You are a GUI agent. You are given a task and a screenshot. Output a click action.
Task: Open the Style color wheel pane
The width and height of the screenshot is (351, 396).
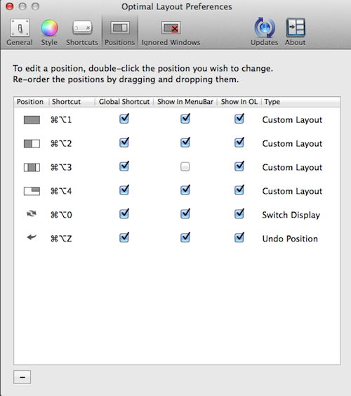click(x=49, y=32)
